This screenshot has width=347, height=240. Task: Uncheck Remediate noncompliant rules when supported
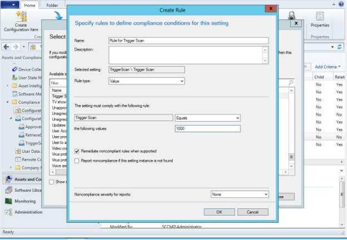(x=77, y=151)
